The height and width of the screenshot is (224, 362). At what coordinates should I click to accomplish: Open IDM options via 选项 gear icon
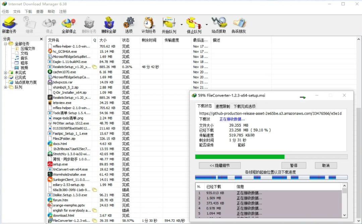pos(129,23)
